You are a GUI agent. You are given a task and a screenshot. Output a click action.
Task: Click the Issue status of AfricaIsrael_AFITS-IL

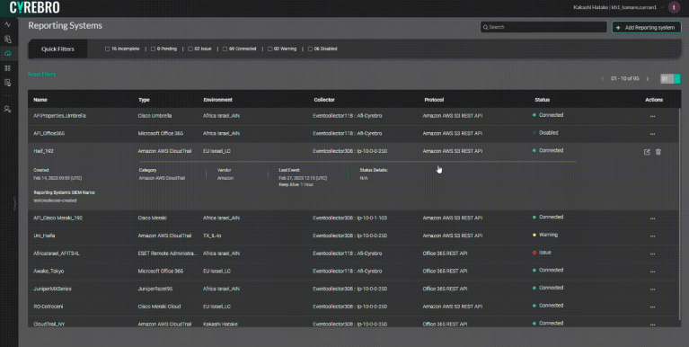(x=543, y=253)
